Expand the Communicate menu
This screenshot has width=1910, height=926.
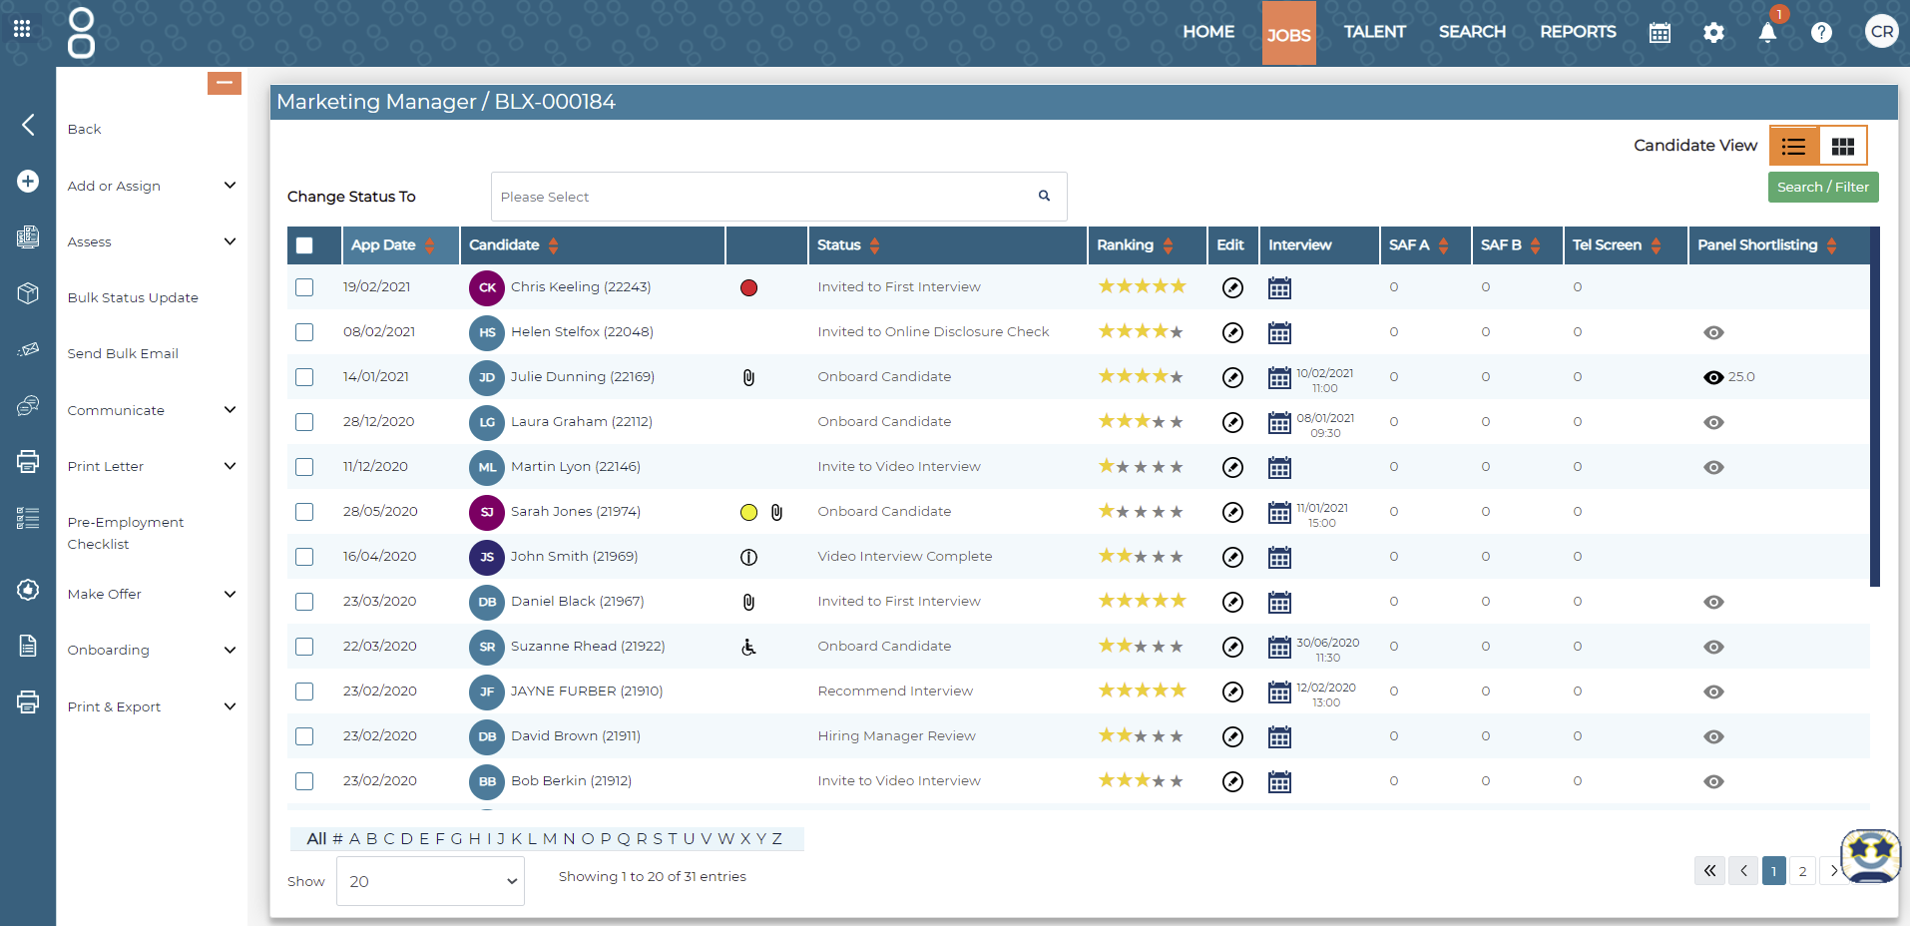231,410
